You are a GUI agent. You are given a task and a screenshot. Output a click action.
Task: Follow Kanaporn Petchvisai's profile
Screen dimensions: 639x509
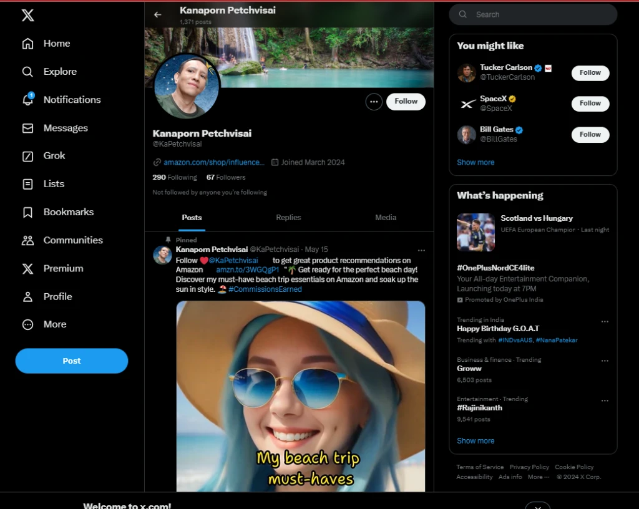(x=406, y=102)
